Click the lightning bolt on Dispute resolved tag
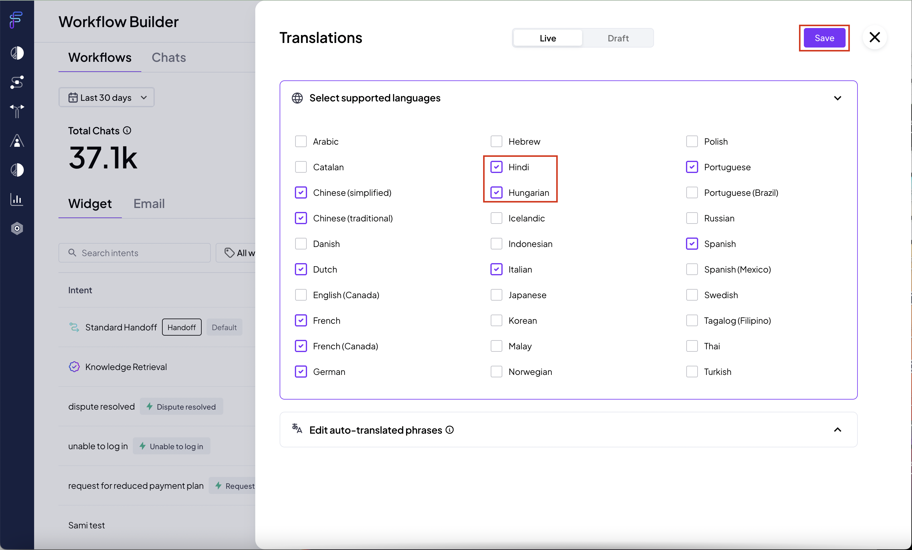Viewport: 912px width, 550px height. (150, 406)
